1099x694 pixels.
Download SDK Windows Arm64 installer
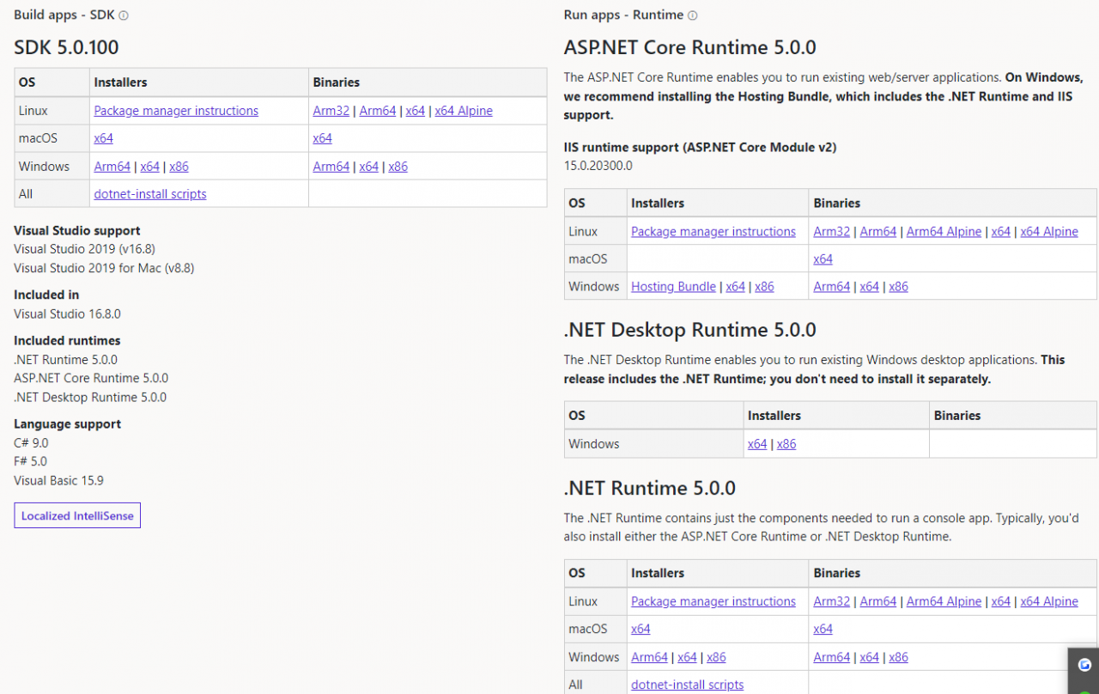(112, 167)
